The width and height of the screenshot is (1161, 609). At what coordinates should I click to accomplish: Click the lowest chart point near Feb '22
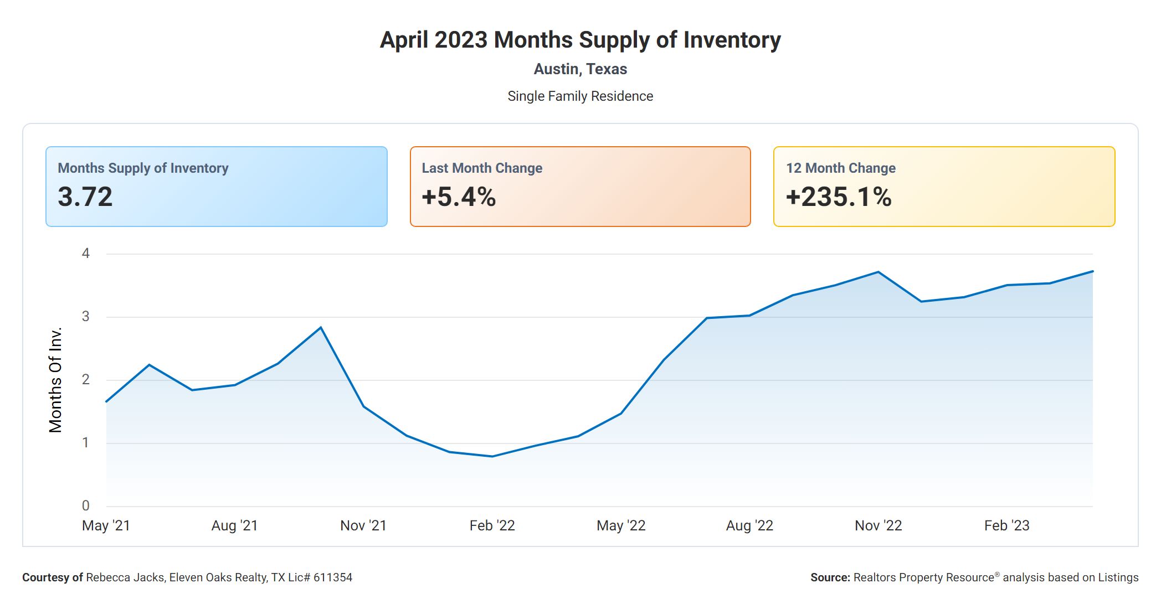492,456
